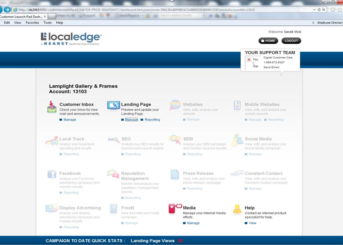This screenshot has width=343, height=245.
Task: Click the Customer Inbox heading
Action: click(77, 104)
